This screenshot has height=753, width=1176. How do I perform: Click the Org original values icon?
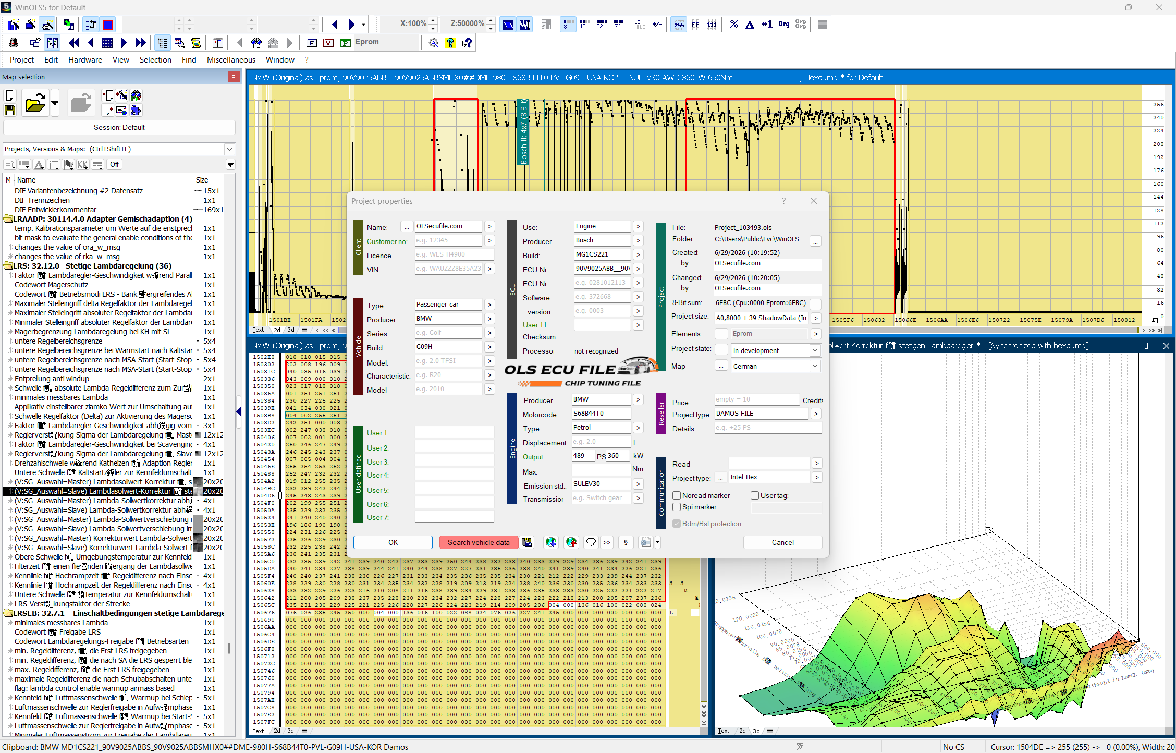pyautogui.click(x=783, y=24)
